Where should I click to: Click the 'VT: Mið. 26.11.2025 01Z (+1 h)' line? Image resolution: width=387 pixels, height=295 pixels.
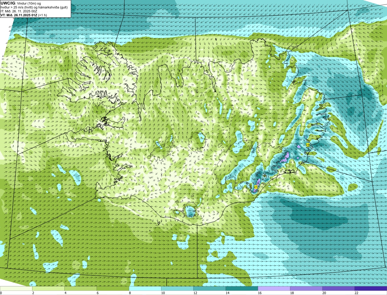coord(24,15)
